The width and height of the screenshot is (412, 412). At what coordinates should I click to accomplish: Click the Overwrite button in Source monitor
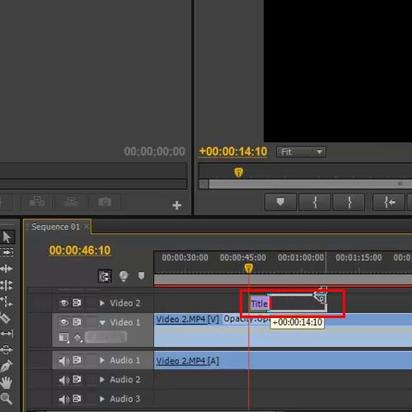click(71, 202)
